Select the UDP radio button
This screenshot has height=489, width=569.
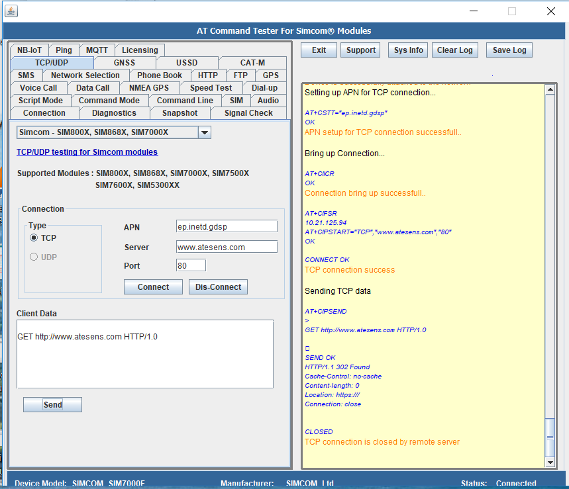pyautogui.click(x=34, y=257)
